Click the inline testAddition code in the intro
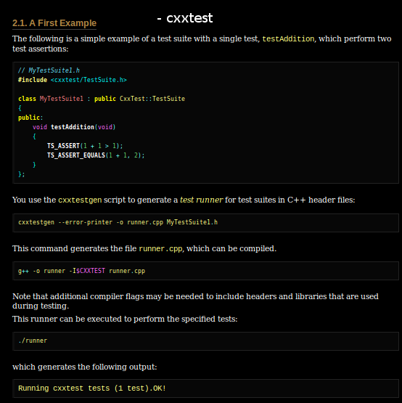 288,38
